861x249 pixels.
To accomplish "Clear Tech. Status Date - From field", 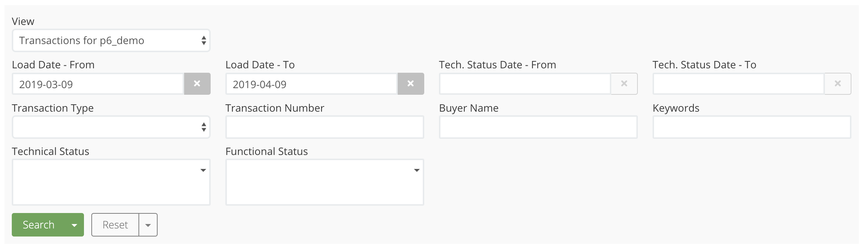I will pos(624,84).
